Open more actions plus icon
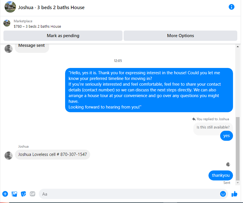 point(5,194)
